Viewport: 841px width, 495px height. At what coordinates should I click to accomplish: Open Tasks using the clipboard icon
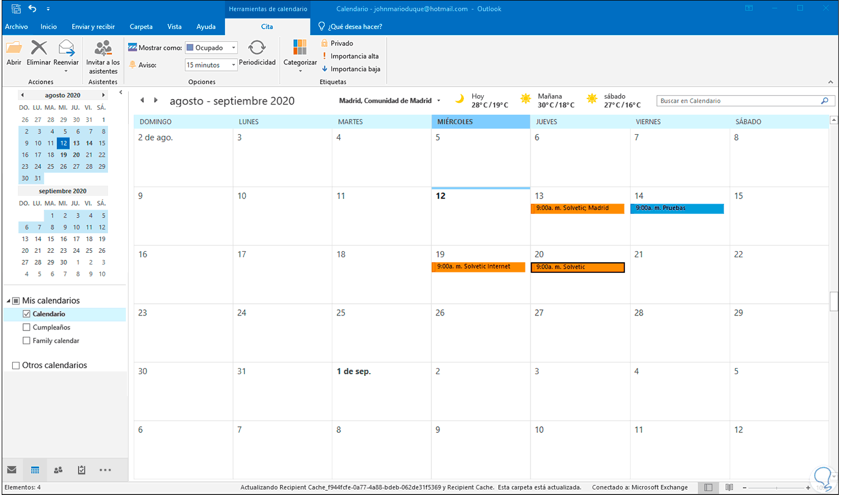tap(82, 470)
